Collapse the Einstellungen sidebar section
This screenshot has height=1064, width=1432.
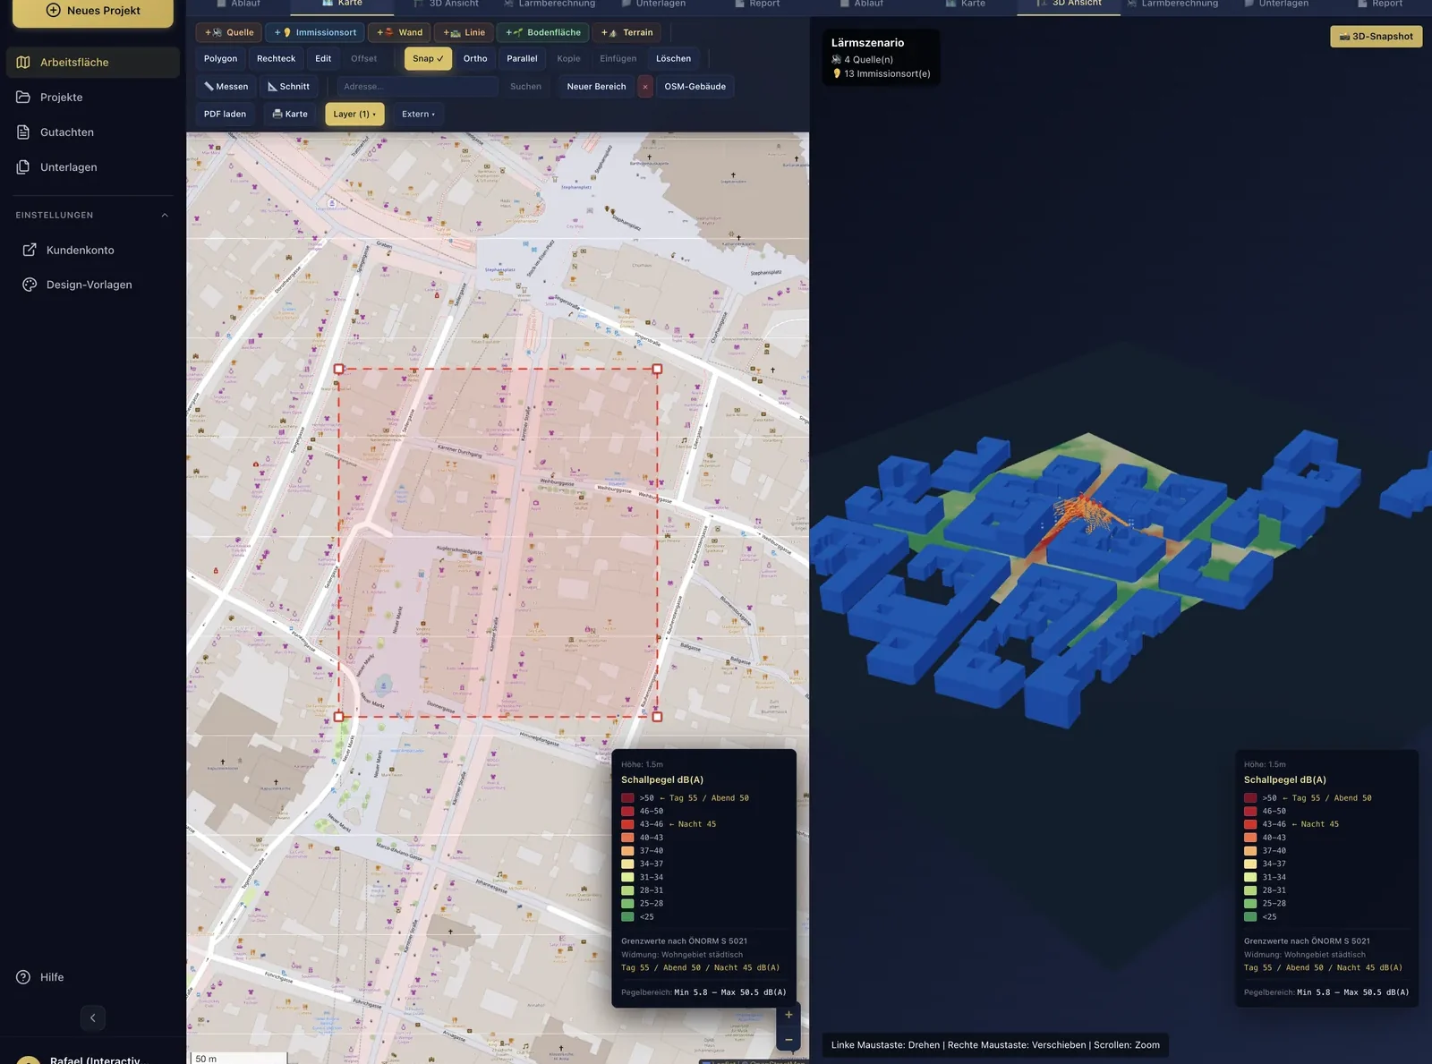click(165, 216)
